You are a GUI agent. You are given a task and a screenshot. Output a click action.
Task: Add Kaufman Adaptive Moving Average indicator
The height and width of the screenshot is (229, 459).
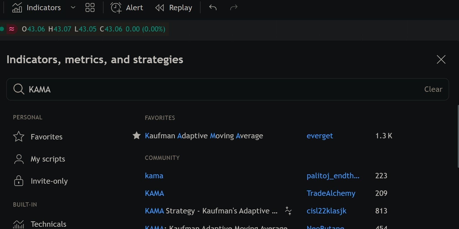pyautogui.click(x=204, y=136)
